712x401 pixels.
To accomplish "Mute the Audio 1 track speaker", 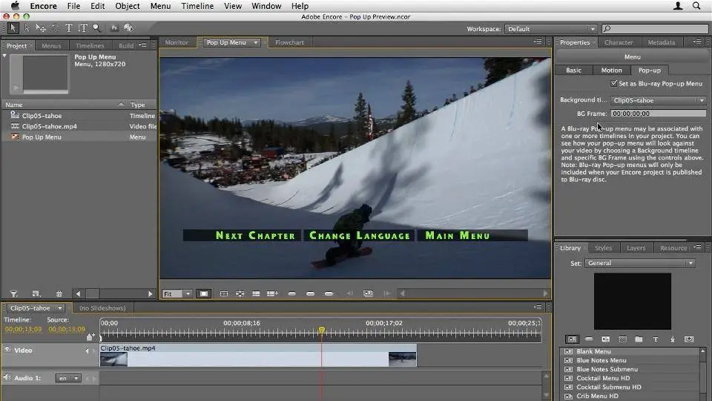I will point(7,377).
